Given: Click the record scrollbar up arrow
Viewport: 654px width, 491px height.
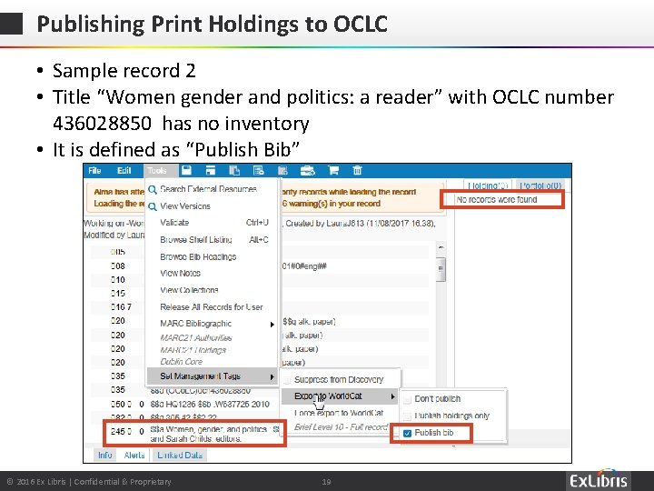Looking at the screenshot, I should pos(441,247).
